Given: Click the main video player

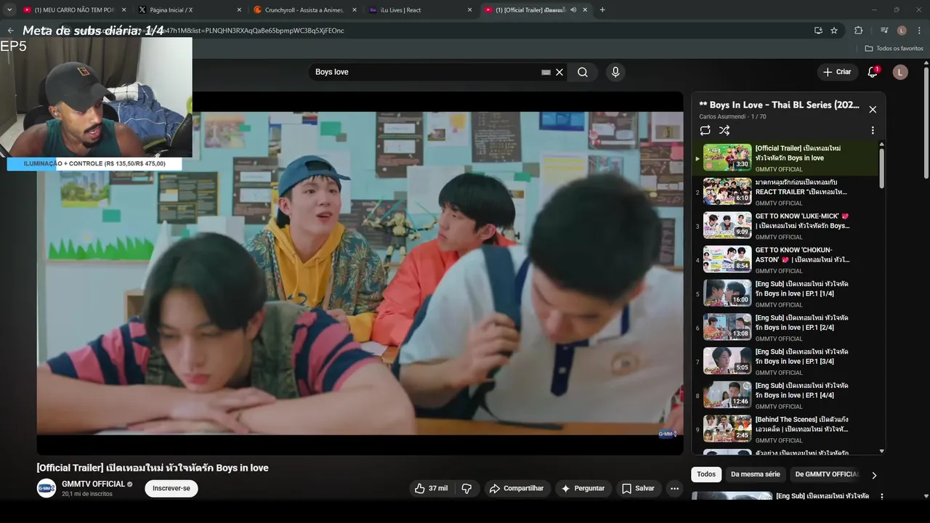Looking at the screenshot, I should click(360, 273).
